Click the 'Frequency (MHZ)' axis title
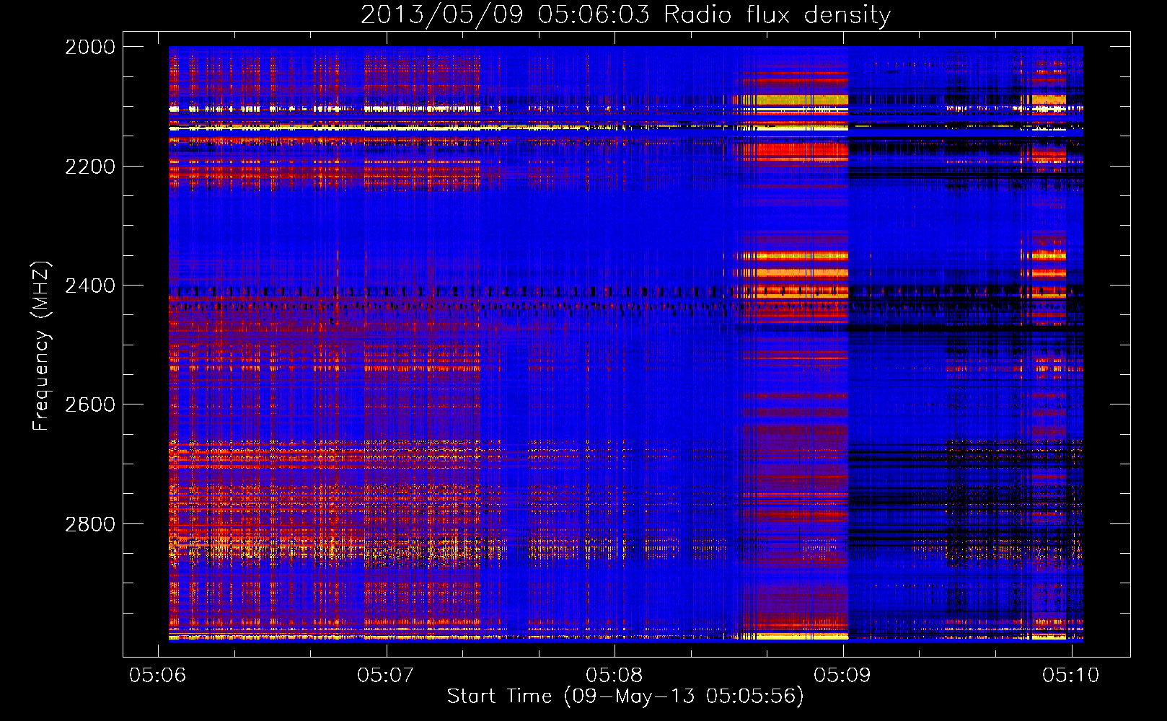This screenshot has height=721, width=1167. click(42, 346)
